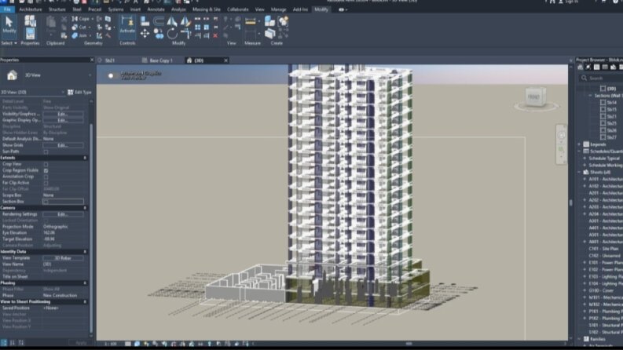Close the Properties panel
This screenshot has height=350, width=623.
click(92, 60)
